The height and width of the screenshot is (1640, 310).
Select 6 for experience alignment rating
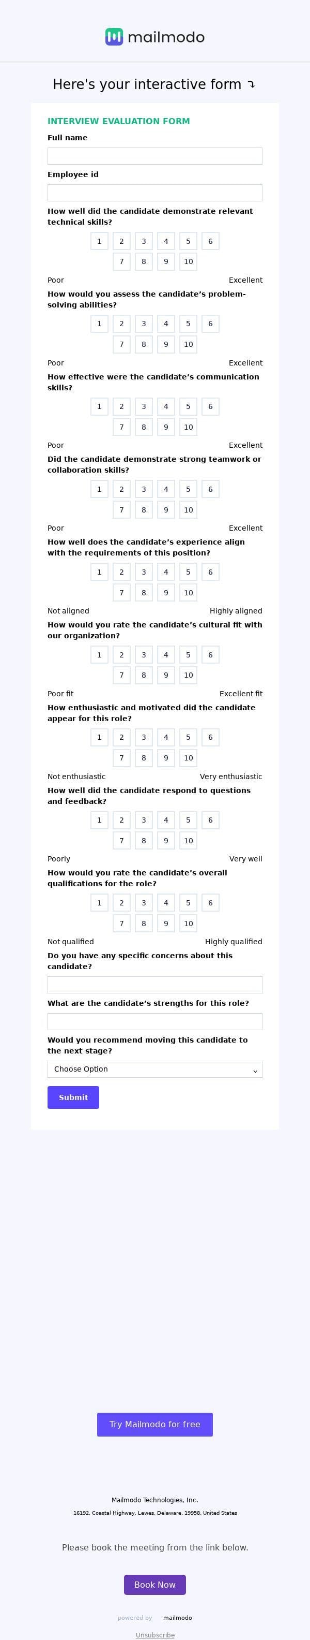[x=210, y=572]
